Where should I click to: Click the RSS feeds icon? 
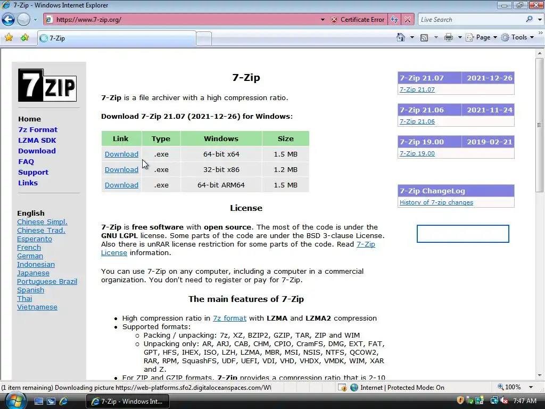click(424, 38)
